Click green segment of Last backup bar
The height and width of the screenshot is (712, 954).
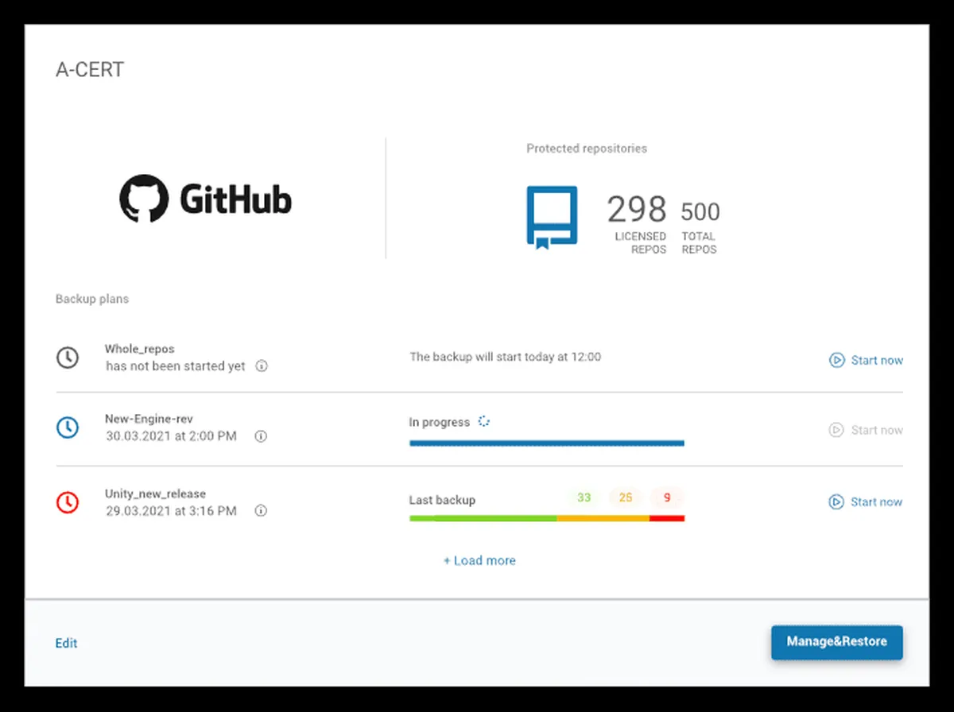click(483, 518)
